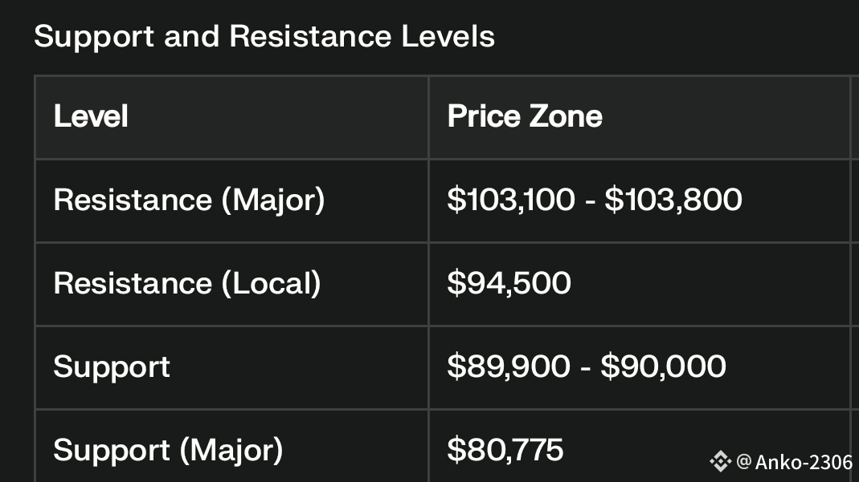Click the "Resistance (Local)" row label
Image resolution: width=859 pixels, height=482 pixels.
click(187, 283)
